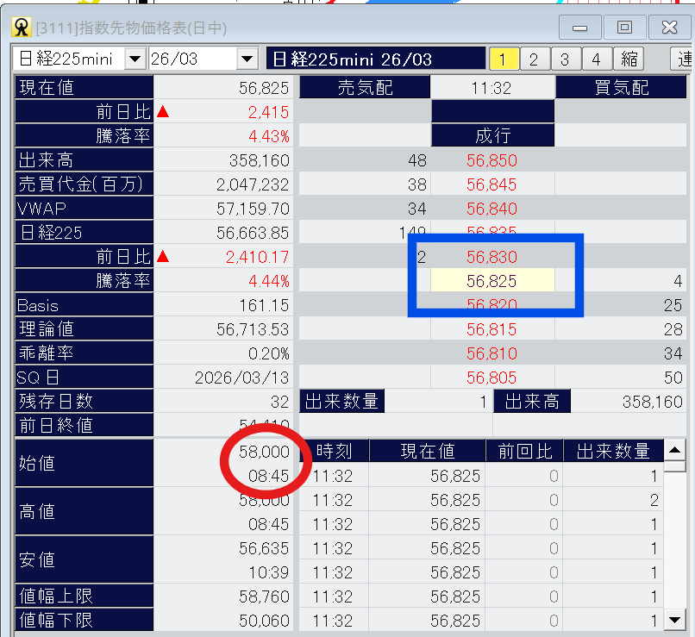The image size is (695, 637).
Task: Click the 乖離率 value 0.20%
Action: [269, 353]
